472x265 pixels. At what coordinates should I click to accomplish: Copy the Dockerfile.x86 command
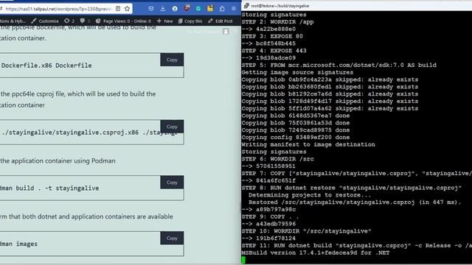coord(172,60)
